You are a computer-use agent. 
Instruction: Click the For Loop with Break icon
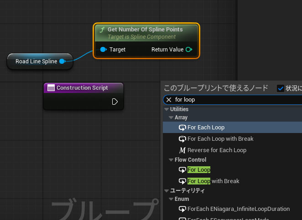coord(182,181)
